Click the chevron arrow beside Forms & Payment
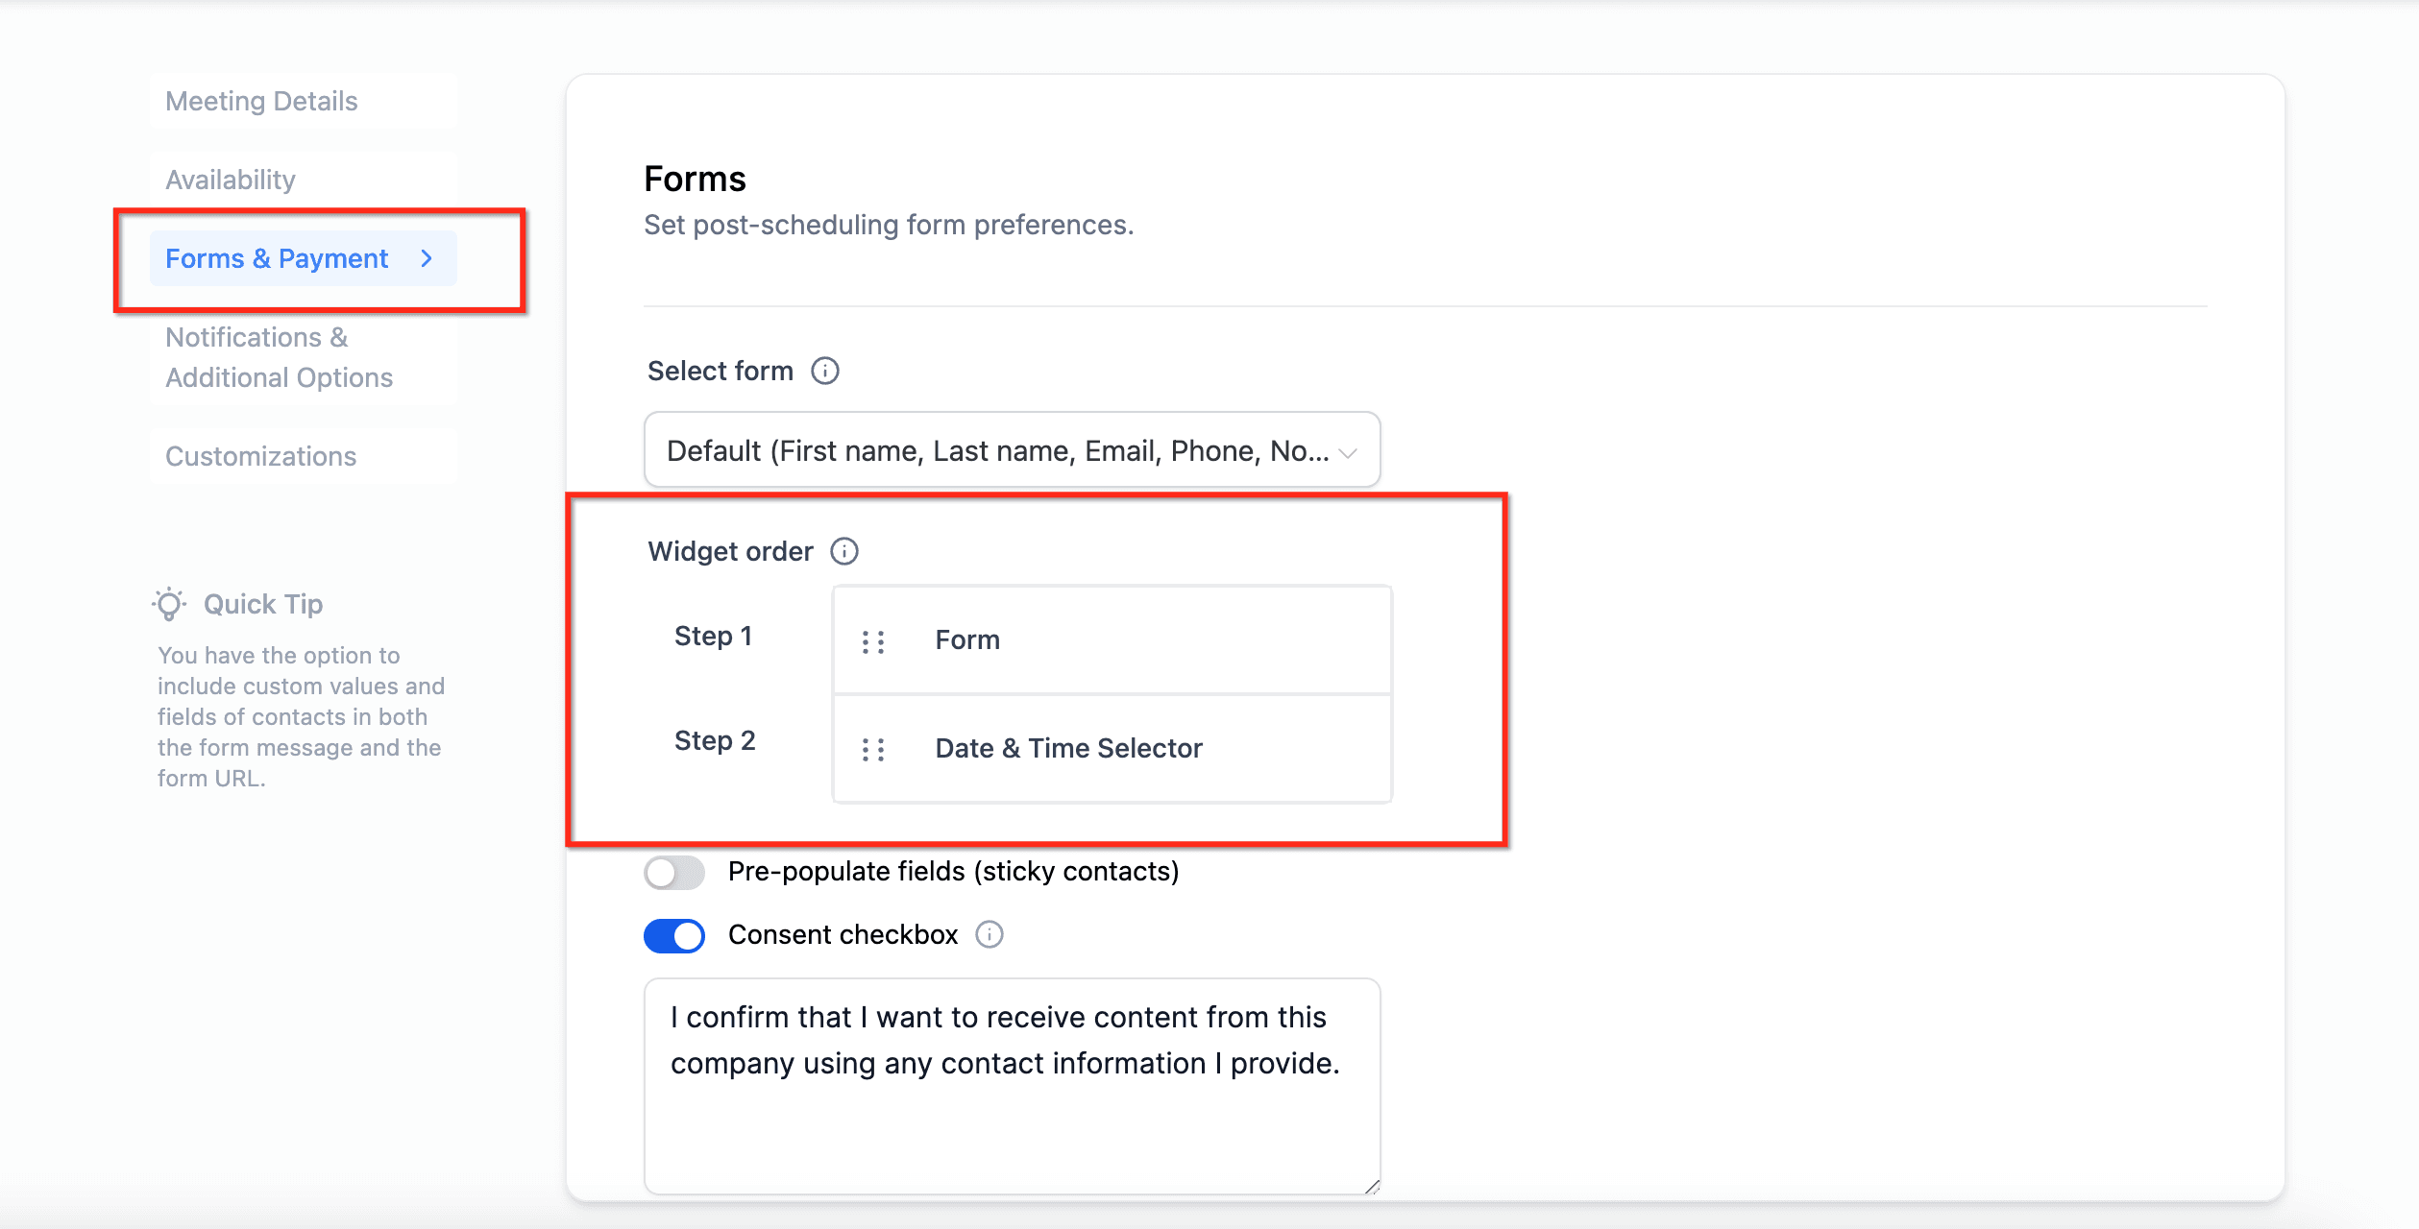This screenshot has width=2419, height=1229. pyautogui.click(x=427, y=258)
